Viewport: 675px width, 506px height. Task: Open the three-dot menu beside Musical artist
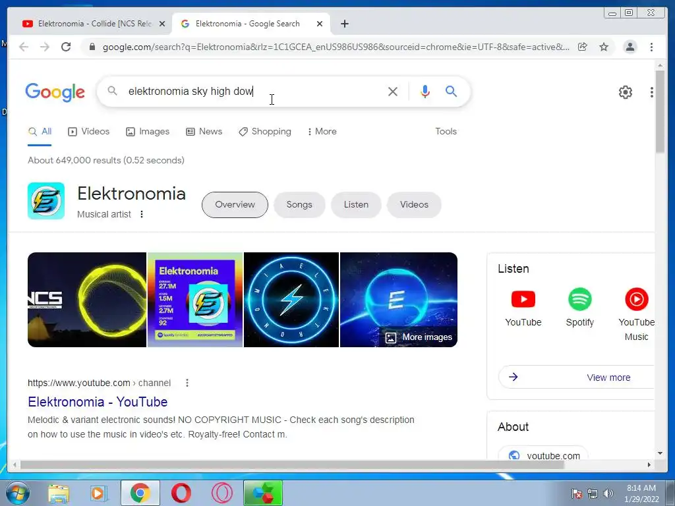(x=142, y=214)
